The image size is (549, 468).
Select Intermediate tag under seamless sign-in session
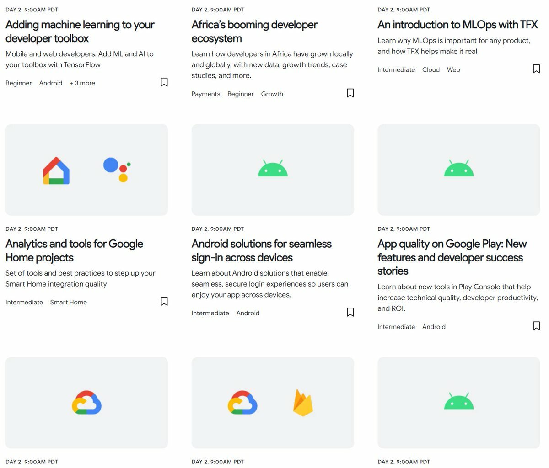(210, 314)
